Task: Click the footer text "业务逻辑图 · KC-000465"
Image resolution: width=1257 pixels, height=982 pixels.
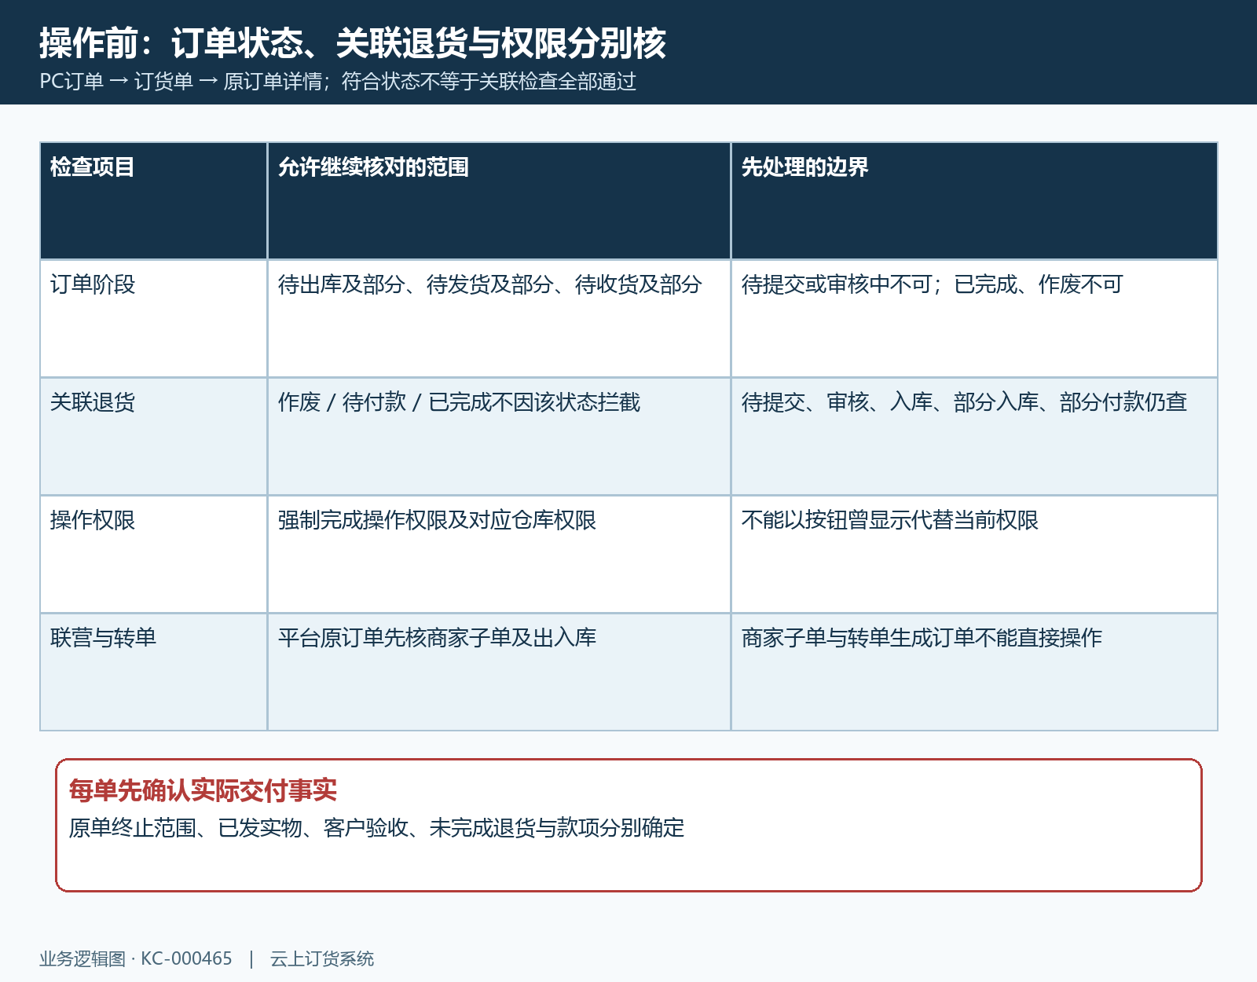Action: pyautogui.click(x=136, y=958)
